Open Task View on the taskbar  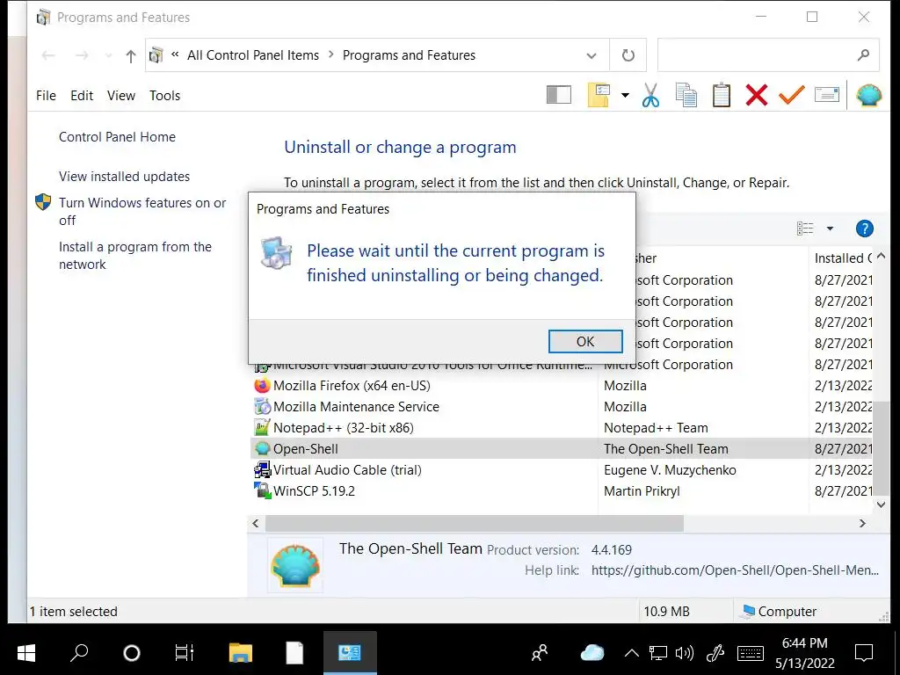click(185, 653)
